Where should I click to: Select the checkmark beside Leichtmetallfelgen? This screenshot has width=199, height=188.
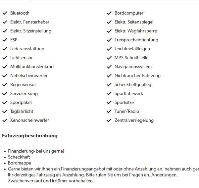pos(109,49)
